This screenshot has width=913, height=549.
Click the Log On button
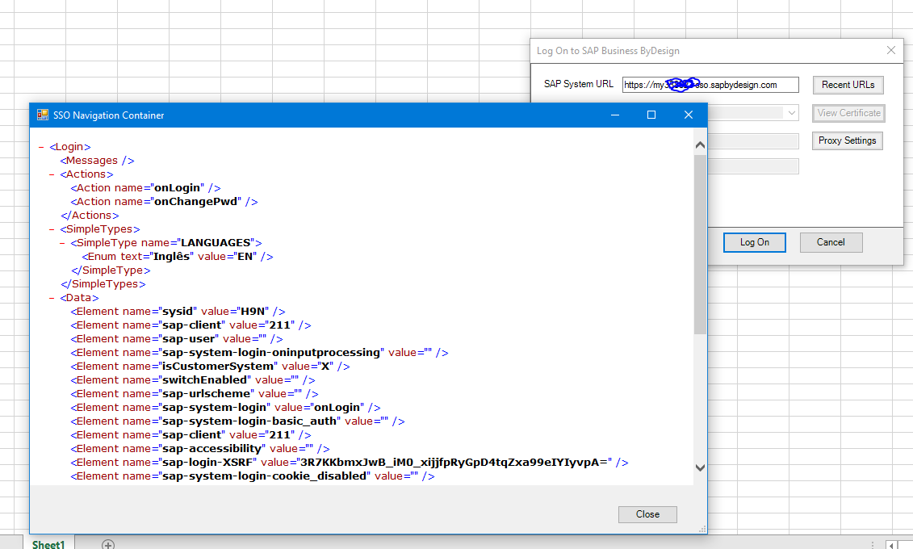pos(755,242)
